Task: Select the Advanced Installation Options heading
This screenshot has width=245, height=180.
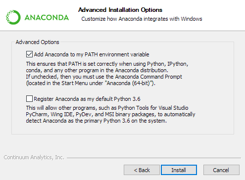Action: pos(120,10)
